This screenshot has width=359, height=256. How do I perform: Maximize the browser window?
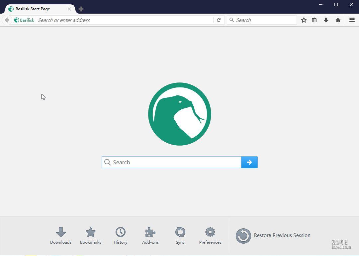click(336, 5)
